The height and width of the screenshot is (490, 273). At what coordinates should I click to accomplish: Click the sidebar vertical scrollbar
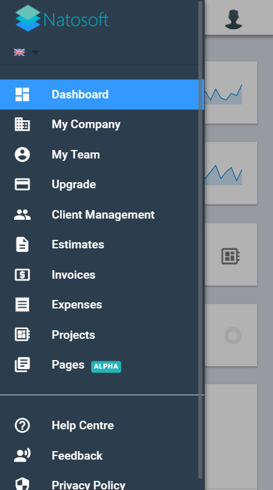tap(200, 239)
